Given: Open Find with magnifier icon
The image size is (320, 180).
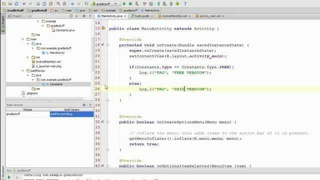Looking at the screenshot, I should 58,3.
